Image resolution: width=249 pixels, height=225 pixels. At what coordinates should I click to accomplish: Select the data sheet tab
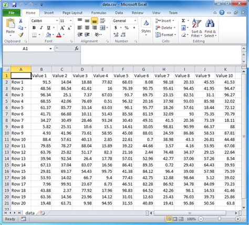point(30,213)
